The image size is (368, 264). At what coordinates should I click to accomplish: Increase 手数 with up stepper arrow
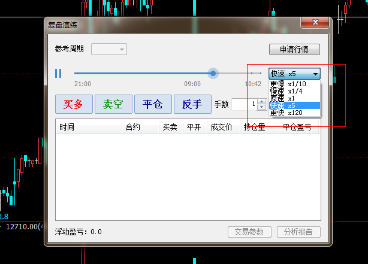(x=261, y=101)
